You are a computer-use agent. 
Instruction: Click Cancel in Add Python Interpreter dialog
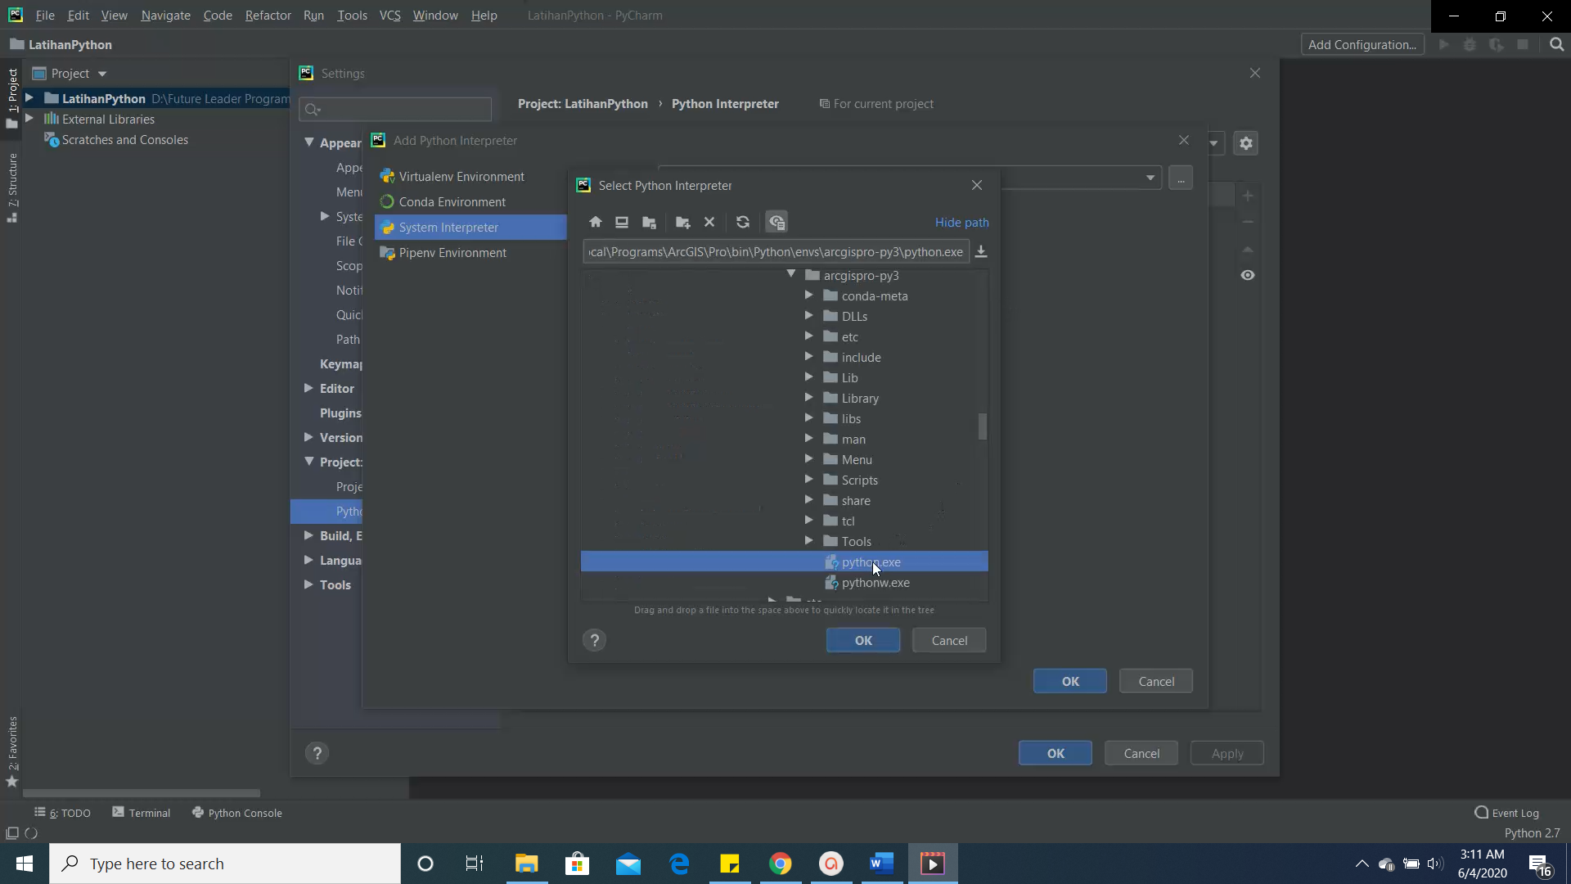coord(1156,681)
